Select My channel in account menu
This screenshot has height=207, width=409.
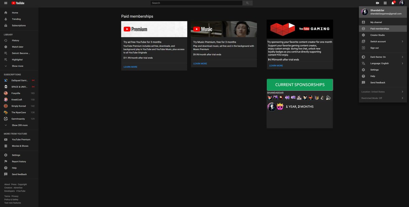coord(383,22)
